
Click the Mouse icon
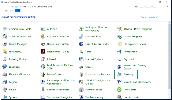[81, 67]
